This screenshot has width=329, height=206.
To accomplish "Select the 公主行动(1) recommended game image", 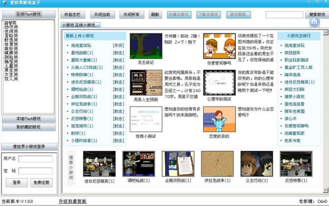I will point(257,164).
